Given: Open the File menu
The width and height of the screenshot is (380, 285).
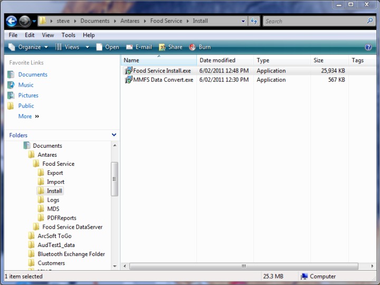Looking at the screenshot, I should (13, 35).
